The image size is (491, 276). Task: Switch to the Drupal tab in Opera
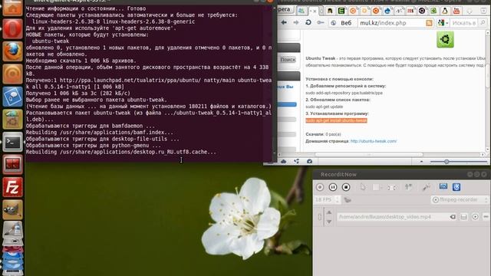(387, 11)
